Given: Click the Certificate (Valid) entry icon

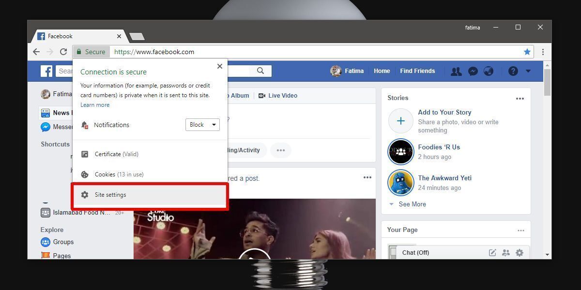Looking at the screenshot, I should (85, 154).
